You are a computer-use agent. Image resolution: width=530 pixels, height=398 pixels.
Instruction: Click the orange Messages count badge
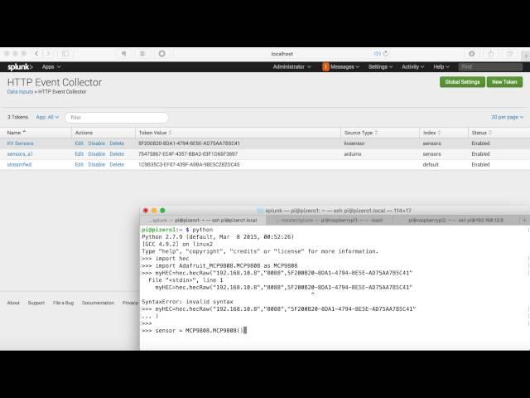point(325,66)
